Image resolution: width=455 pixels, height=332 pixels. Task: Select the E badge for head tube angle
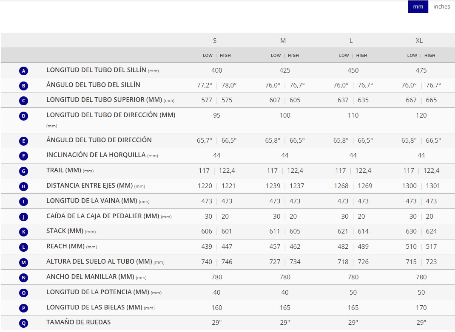[x=24, y=141]
